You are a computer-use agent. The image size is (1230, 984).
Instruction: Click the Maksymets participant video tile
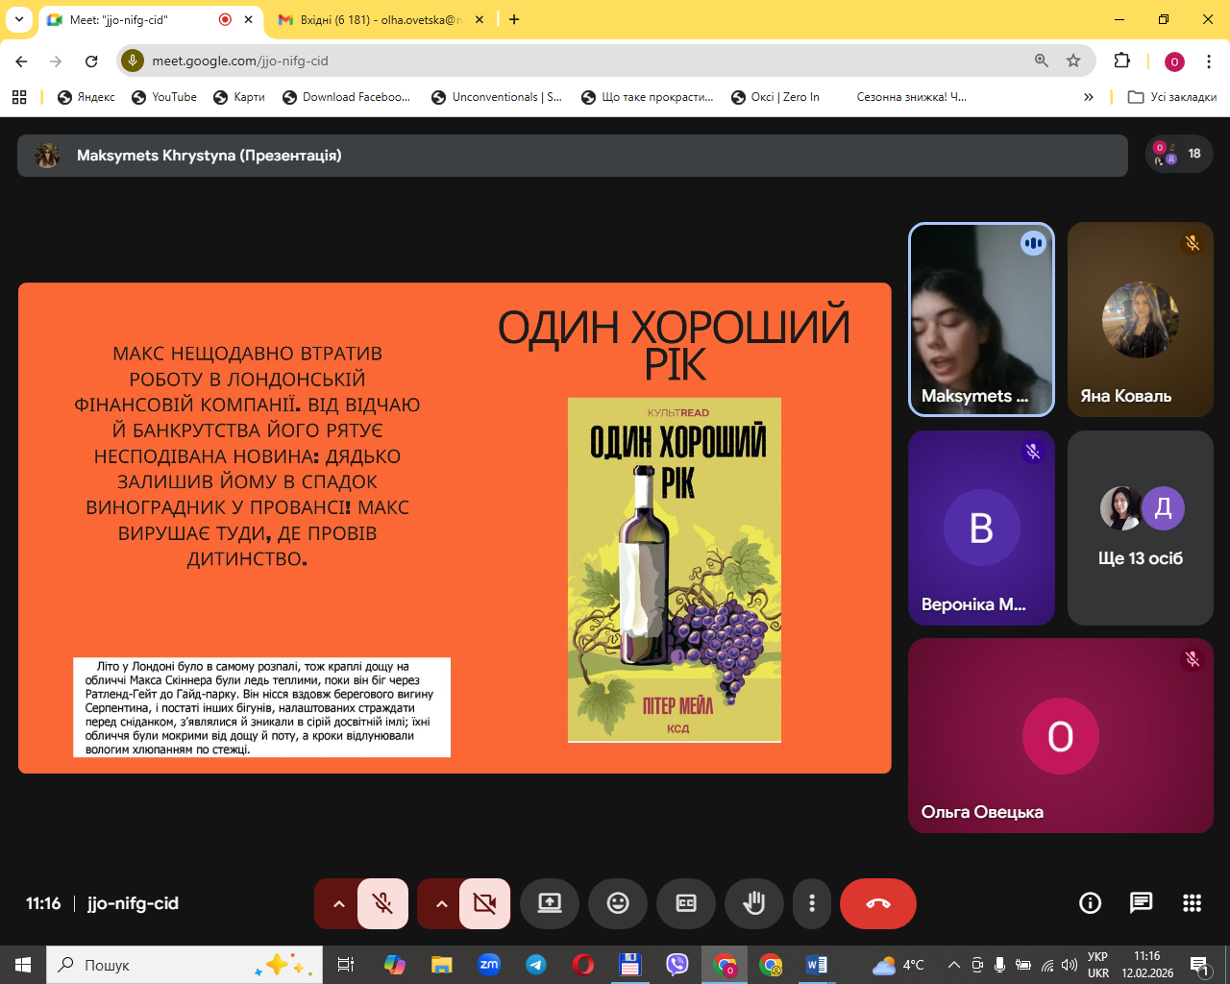pyautogui.click(x=981, y=320)
